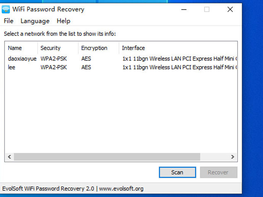263x197 pixels.
Task: Open the File menu
Action: tap(8, 21)
